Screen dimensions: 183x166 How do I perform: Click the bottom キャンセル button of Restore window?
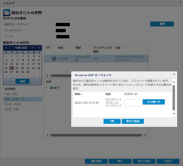(x=144, y=161)
